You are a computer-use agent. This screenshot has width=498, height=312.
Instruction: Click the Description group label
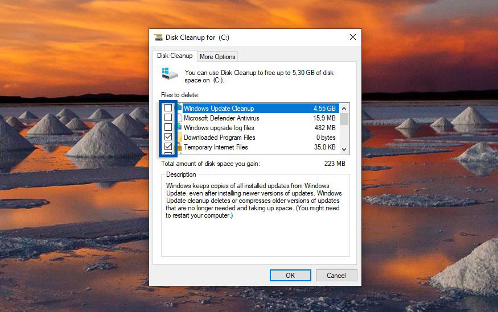click(181, 174)
